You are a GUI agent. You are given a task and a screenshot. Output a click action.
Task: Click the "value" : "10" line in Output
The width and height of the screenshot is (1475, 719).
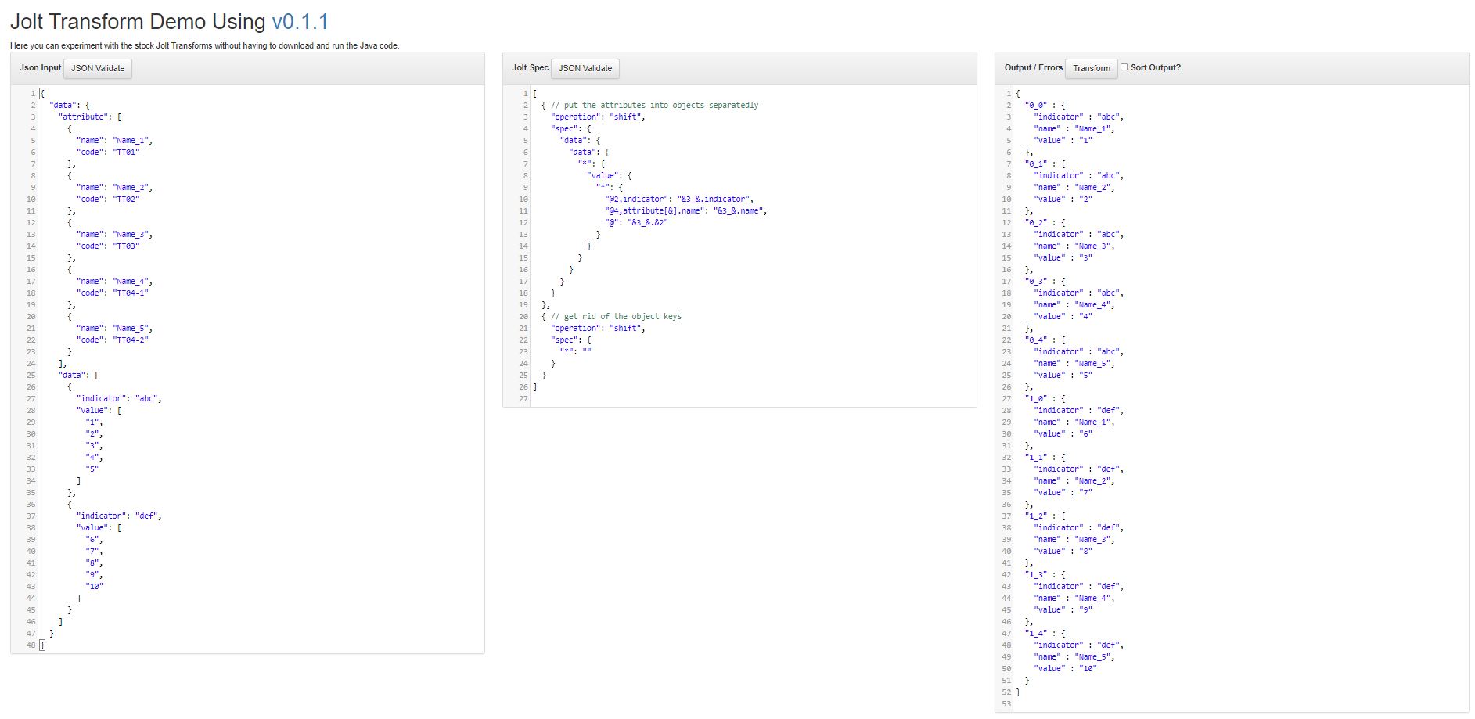(x=1065, y=669)
